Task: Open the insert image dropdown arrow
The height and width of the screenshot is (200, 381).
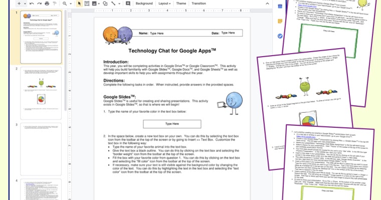Action: [99, 4]
